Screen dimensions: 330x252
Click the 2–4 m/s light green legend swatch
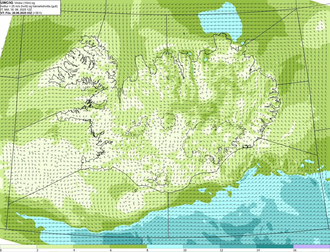point(55,247)
